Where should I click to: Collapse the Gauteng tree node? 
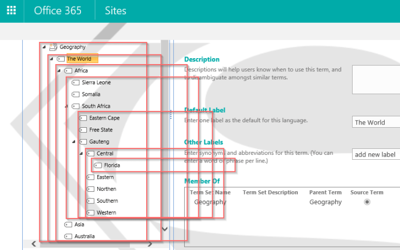coord(73,142)
